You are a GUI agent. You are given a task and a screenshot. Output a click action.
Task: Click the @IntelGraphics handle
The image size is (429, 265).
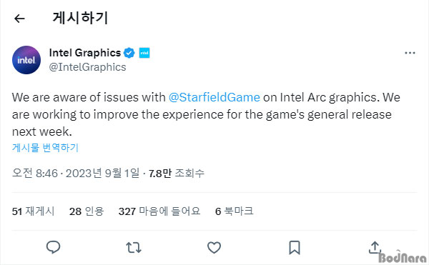(87, 67)
